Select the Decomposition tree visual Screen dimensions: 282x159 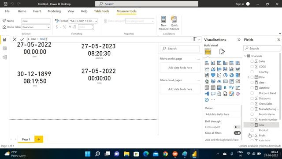tap(207, 94)
